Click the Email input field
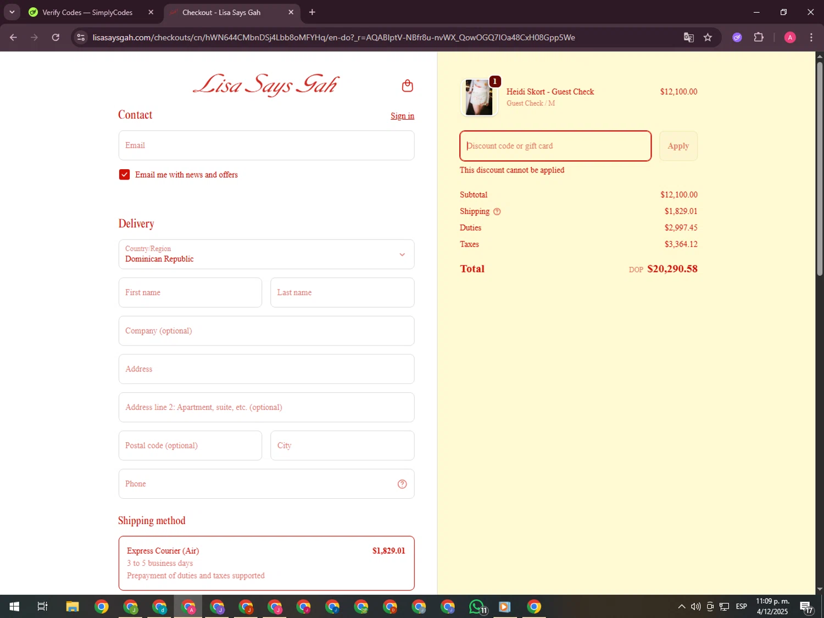 (x=266, y=146)
